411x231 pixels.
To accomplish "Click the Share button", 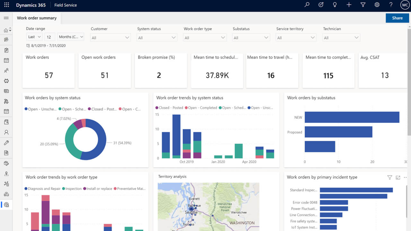I will click(397, 18).
